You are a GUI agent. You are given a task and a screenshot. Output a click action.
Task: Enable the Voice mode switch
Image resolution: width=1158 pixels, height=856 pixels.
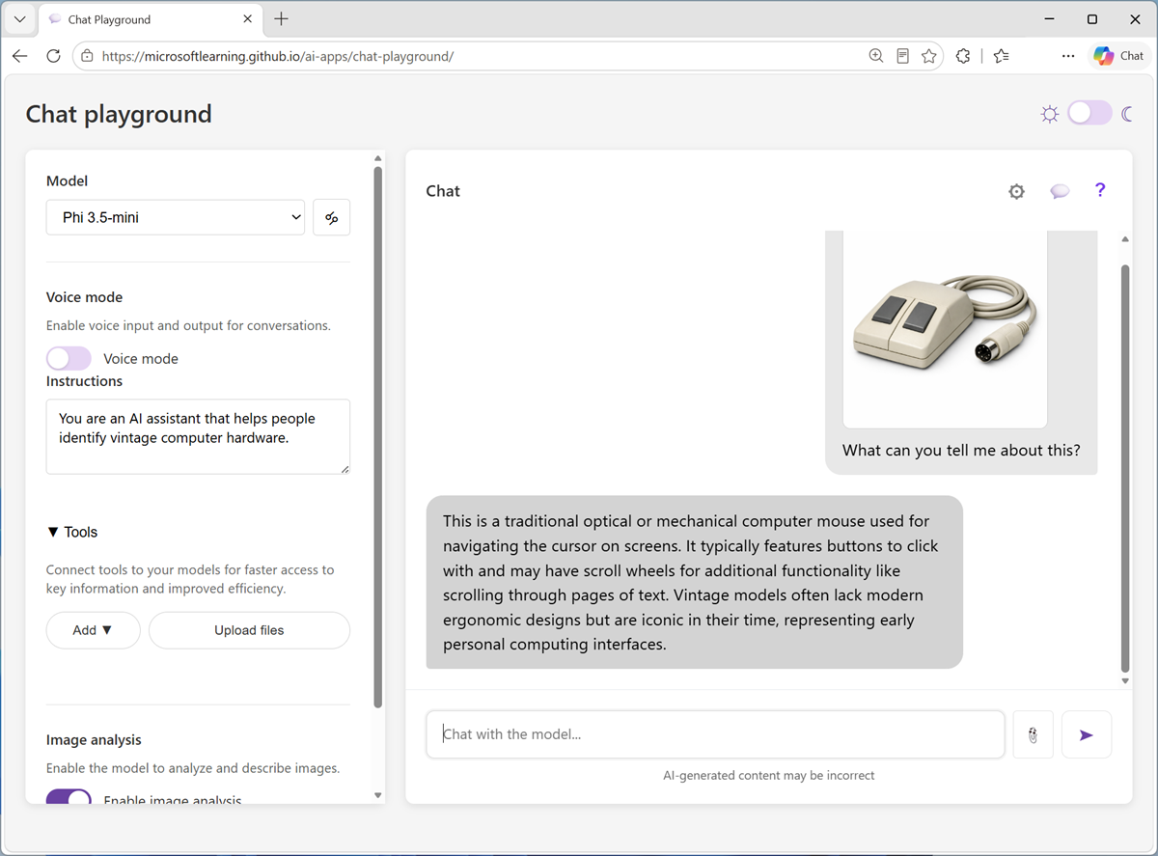[x=69, y=358]
